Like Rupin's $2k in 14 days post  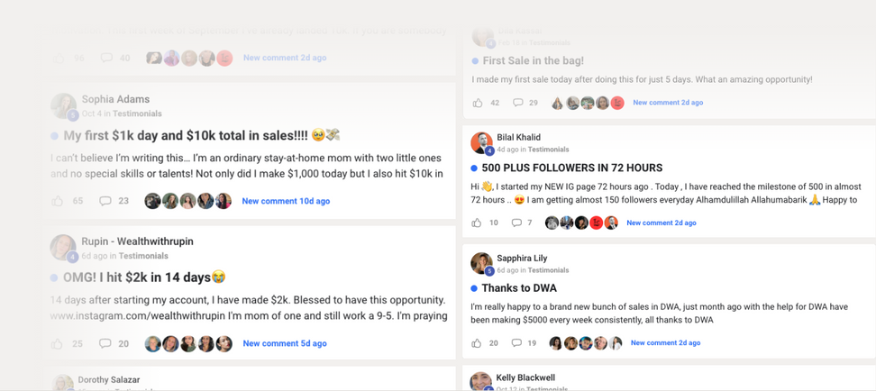point(58,343)
